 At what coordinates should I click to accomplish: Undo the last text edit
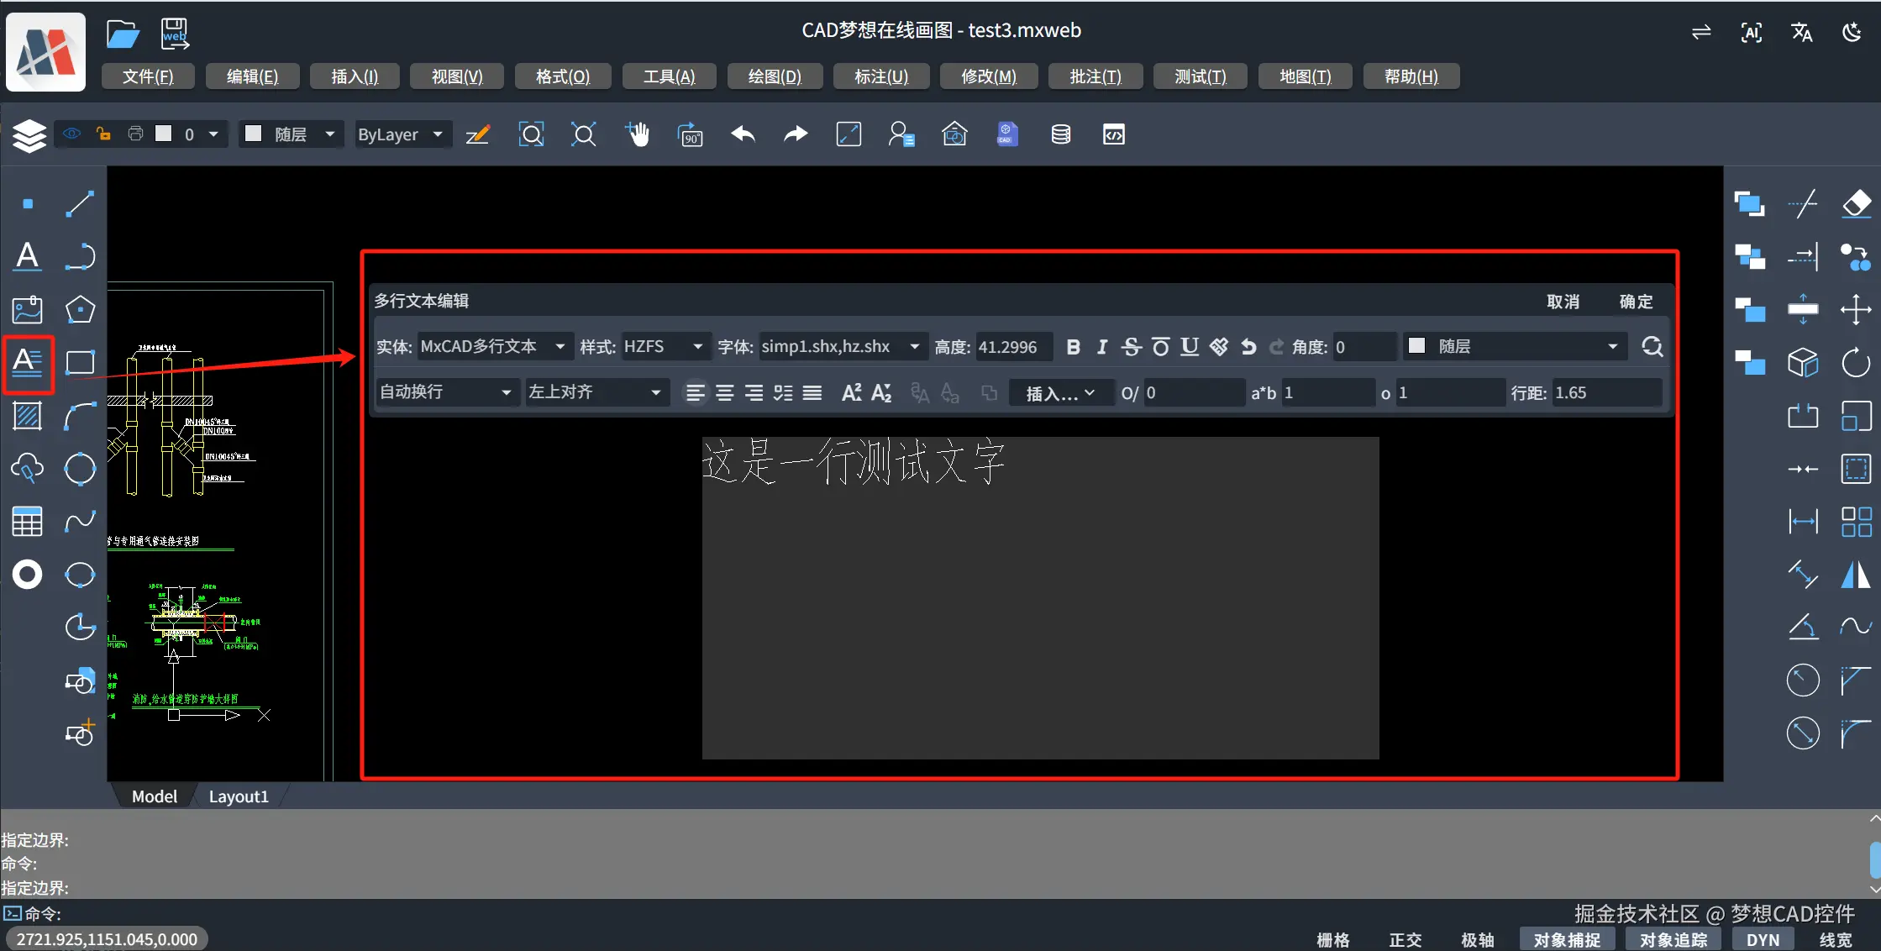[x=1248, y=346]
